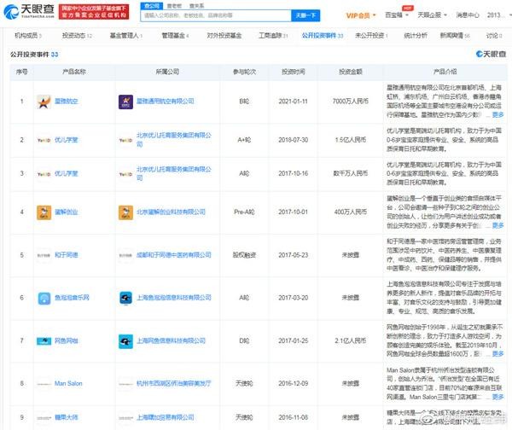Expand 更多 in the 星雅航空 description

click(498, 114)
